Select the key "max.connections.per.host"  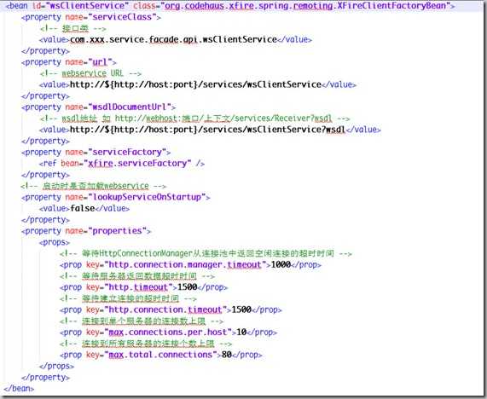click(x=168, y=332)
